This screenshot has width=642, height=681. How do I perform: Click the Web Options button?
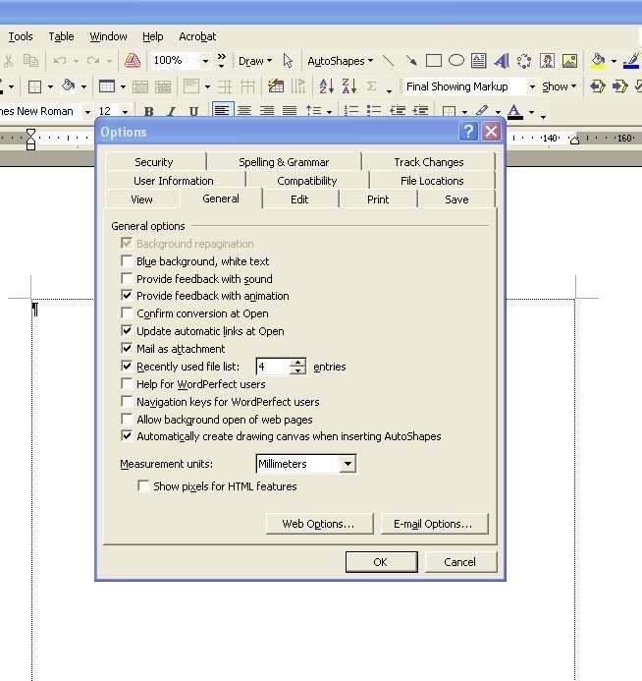tap(318, 524)
